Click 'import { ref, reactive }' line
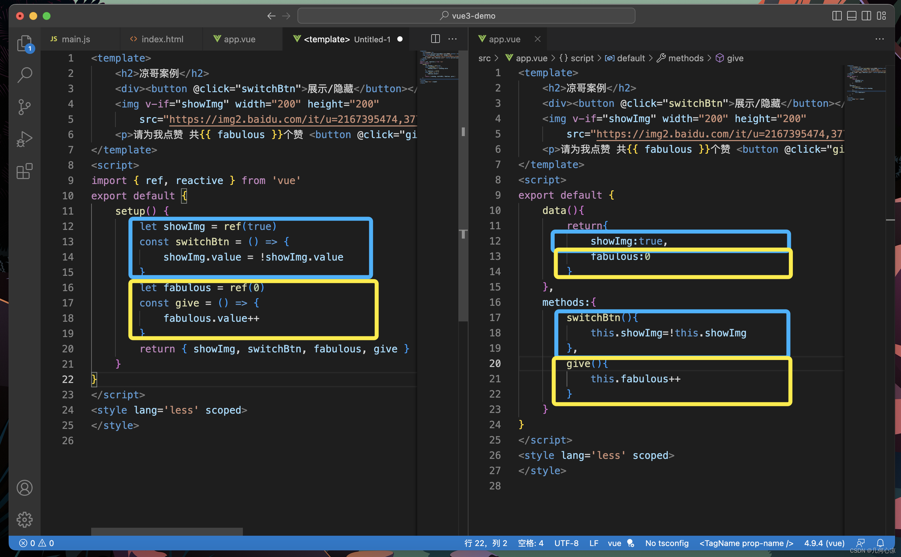 click(196, 180)
